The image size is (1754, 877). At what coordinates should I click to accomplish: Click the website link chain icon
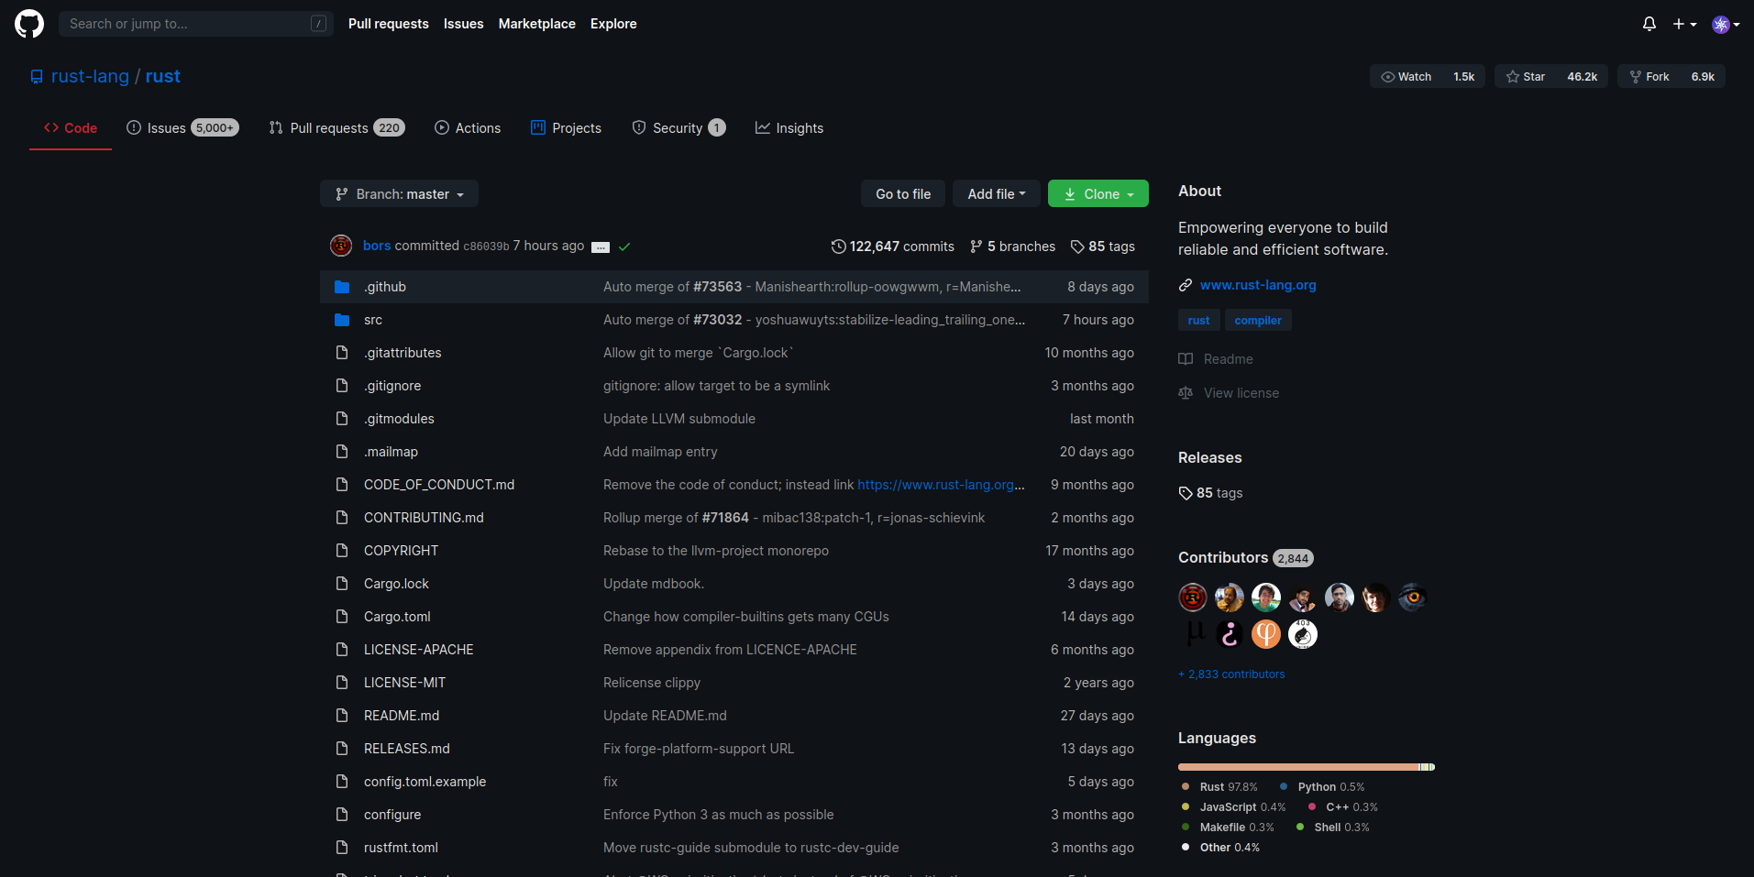coord(1186,285)
